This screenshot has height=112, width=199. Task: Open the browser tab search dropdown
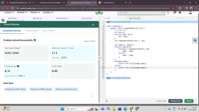[x=3, y=3]
